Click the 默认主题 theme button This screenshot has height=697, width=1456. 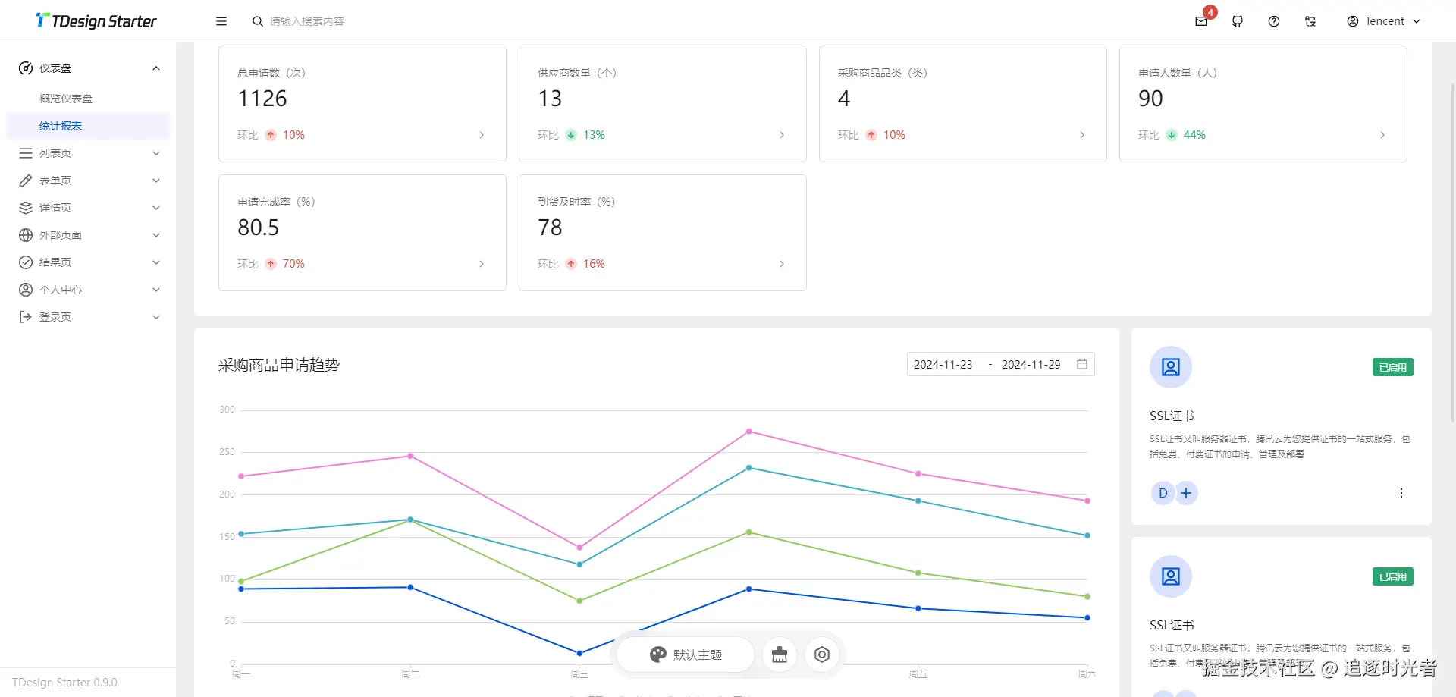click(x=686, y=655)
